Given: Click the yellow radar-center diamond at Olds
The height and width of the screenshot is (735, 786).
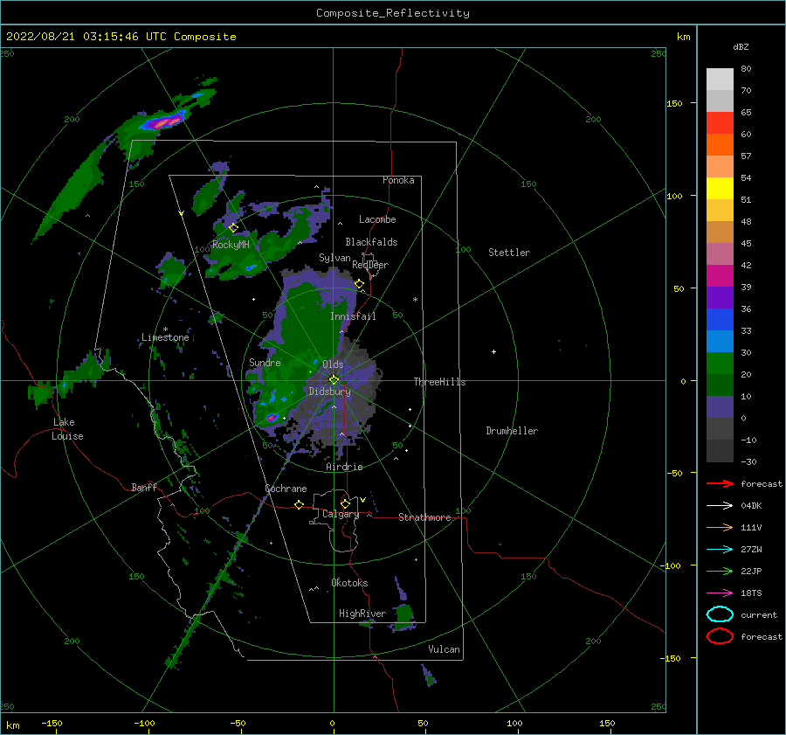Looking at the screenshot, I should 334,380.
